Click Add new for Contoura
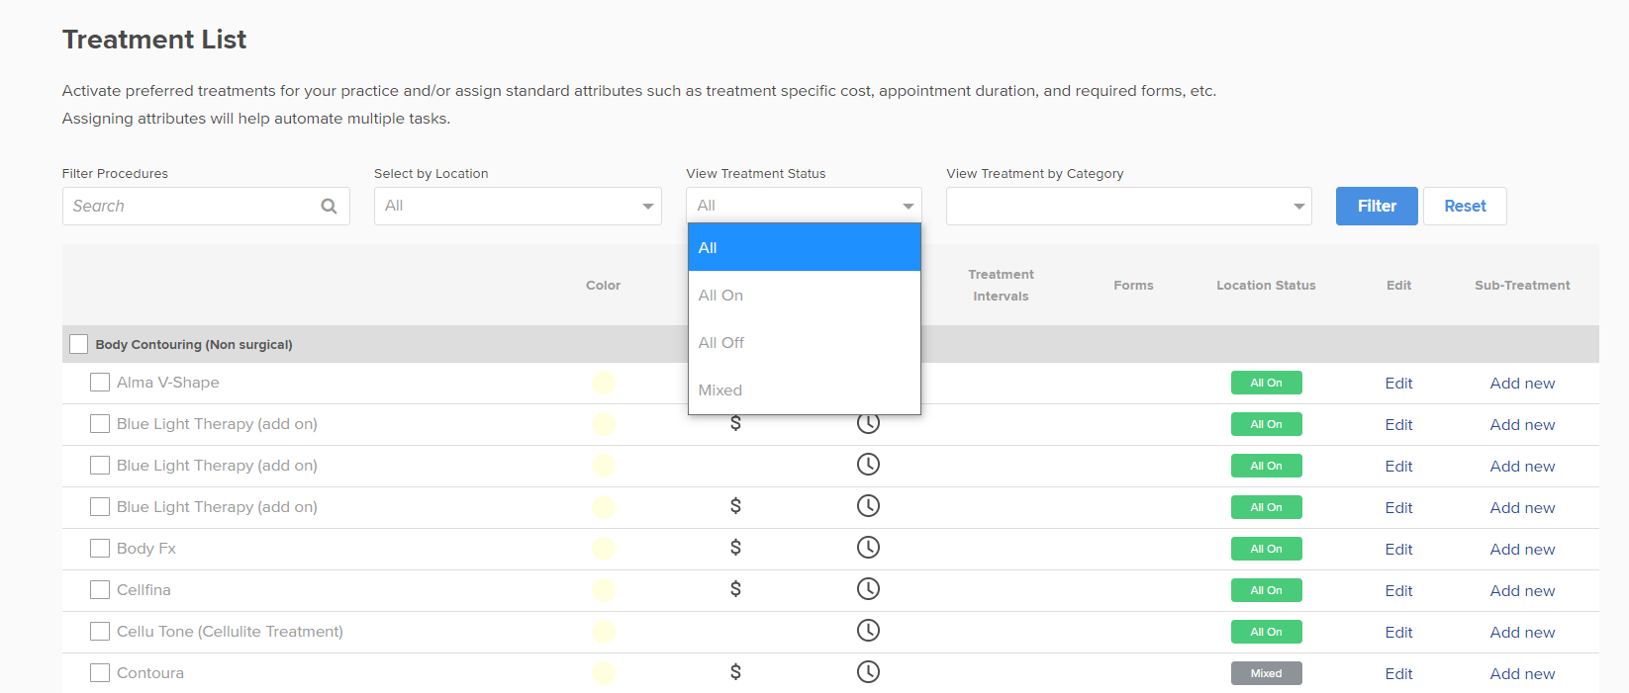This screenshot has width=1629, height=693. (x=1522, y=674)
